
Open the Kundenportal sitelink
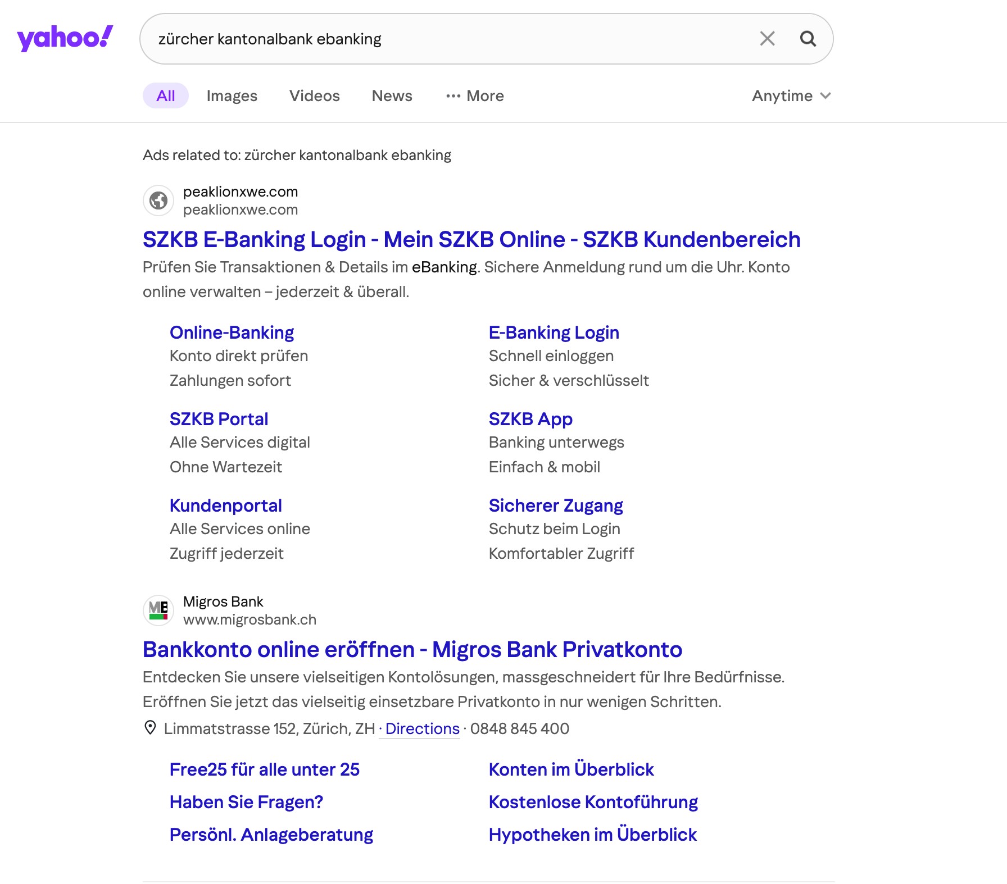226,505
